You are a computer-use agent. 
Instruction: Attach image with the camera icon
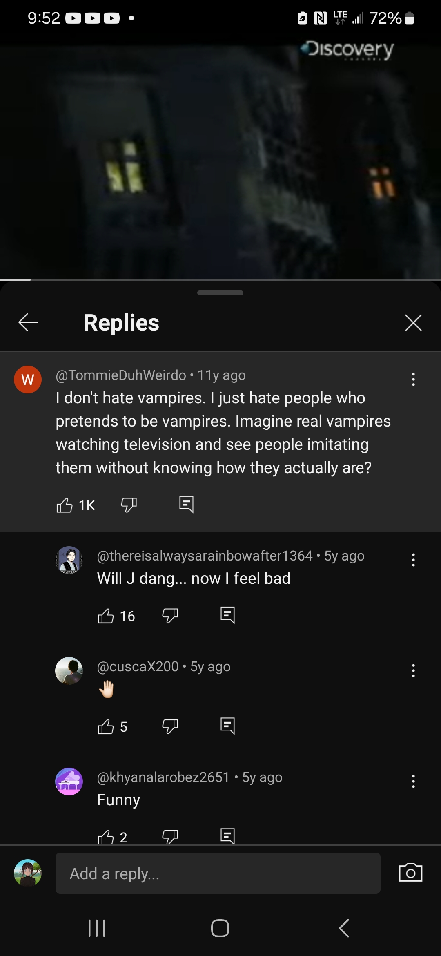410,873
